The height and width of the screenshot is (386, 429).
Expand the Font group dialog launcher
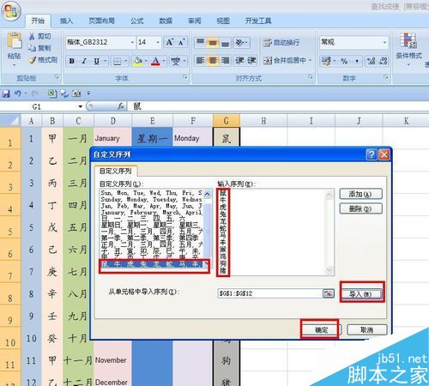(x=185, y=77)
